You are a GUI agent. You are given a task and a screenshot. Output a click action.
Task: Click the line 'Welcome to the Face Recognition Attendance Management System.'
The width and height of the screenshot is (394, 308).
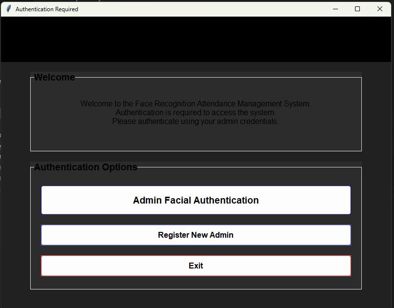click(x=196, y=103)
